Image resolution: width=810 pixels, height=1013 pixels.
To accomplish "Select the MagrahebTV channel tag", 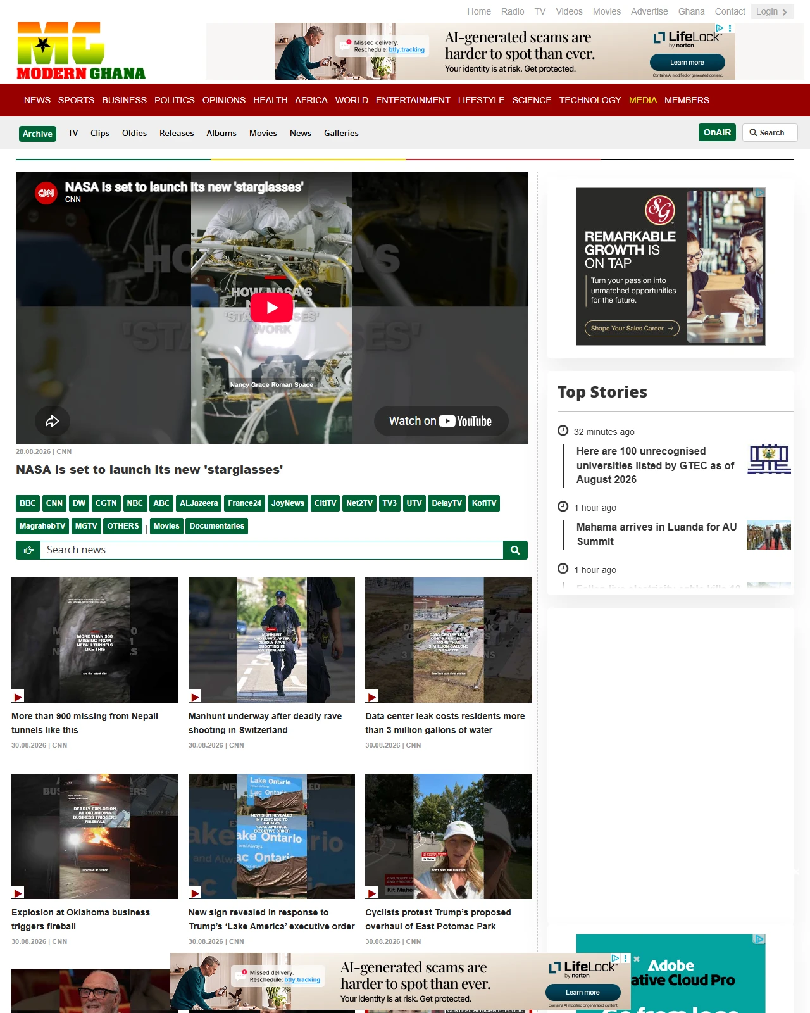I will click(42, 526).
